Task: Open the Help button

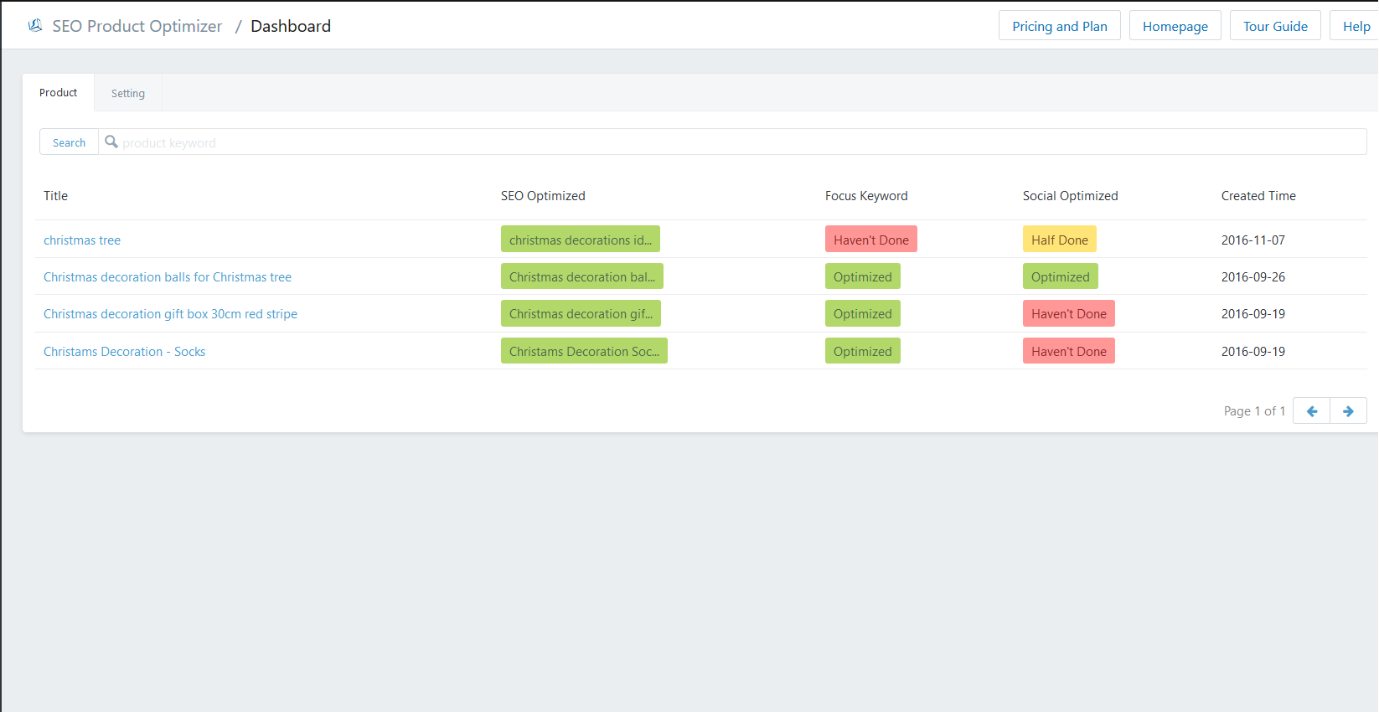Action: [1356, 26]
